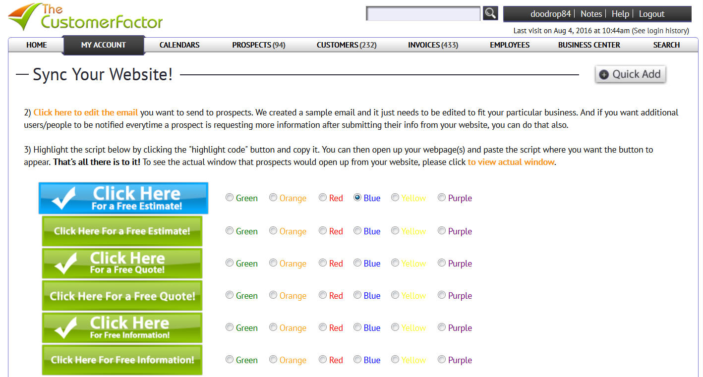This screenshot has width=703, height=377.
Task: Click the green 'Click Here For Free Information!' text-only image
Action: tap(122, 360)
